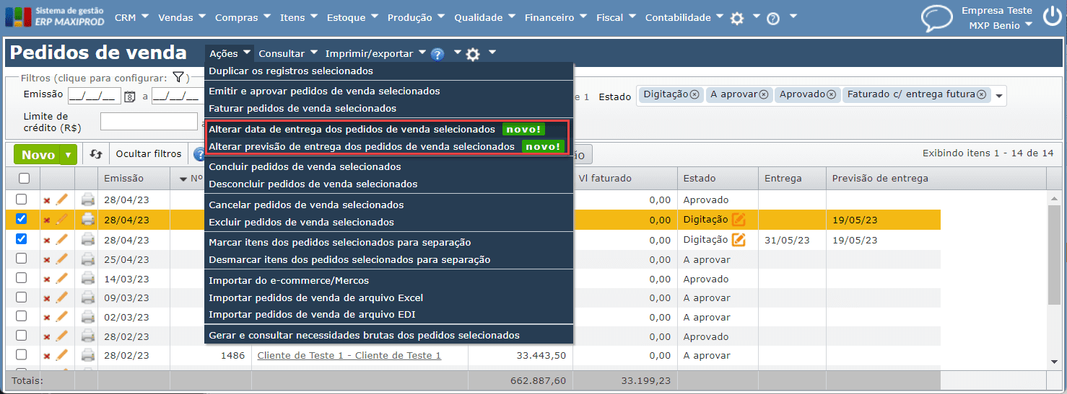Viewport: 1067px width, 394px height.
Task: Check the 28/04/23 Aprovado row checkbox
Action: tap(22, 200)
